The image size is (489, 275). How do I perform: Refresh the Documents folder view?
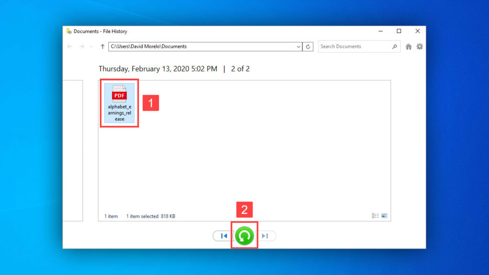(308, 47)
